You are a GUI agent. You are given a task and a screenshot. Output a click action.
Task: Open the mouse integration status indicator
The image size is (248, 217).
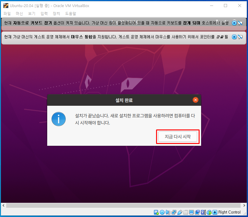coord(209,212)
